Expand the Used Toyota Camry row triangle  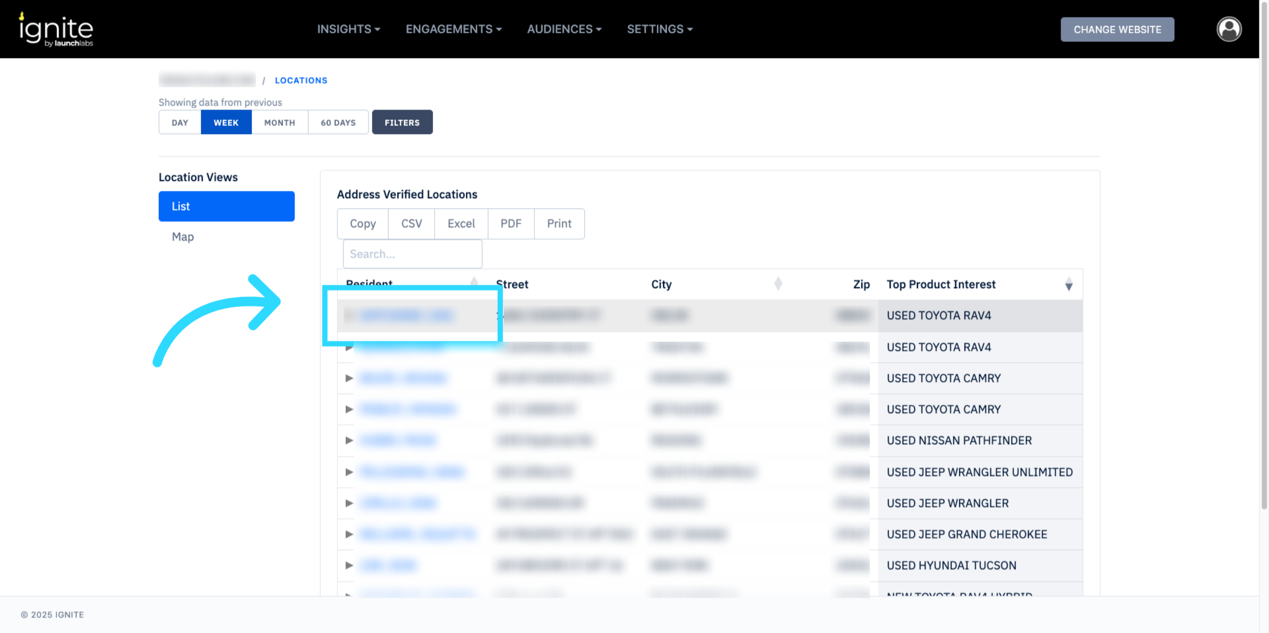click(x=349, y=378)
